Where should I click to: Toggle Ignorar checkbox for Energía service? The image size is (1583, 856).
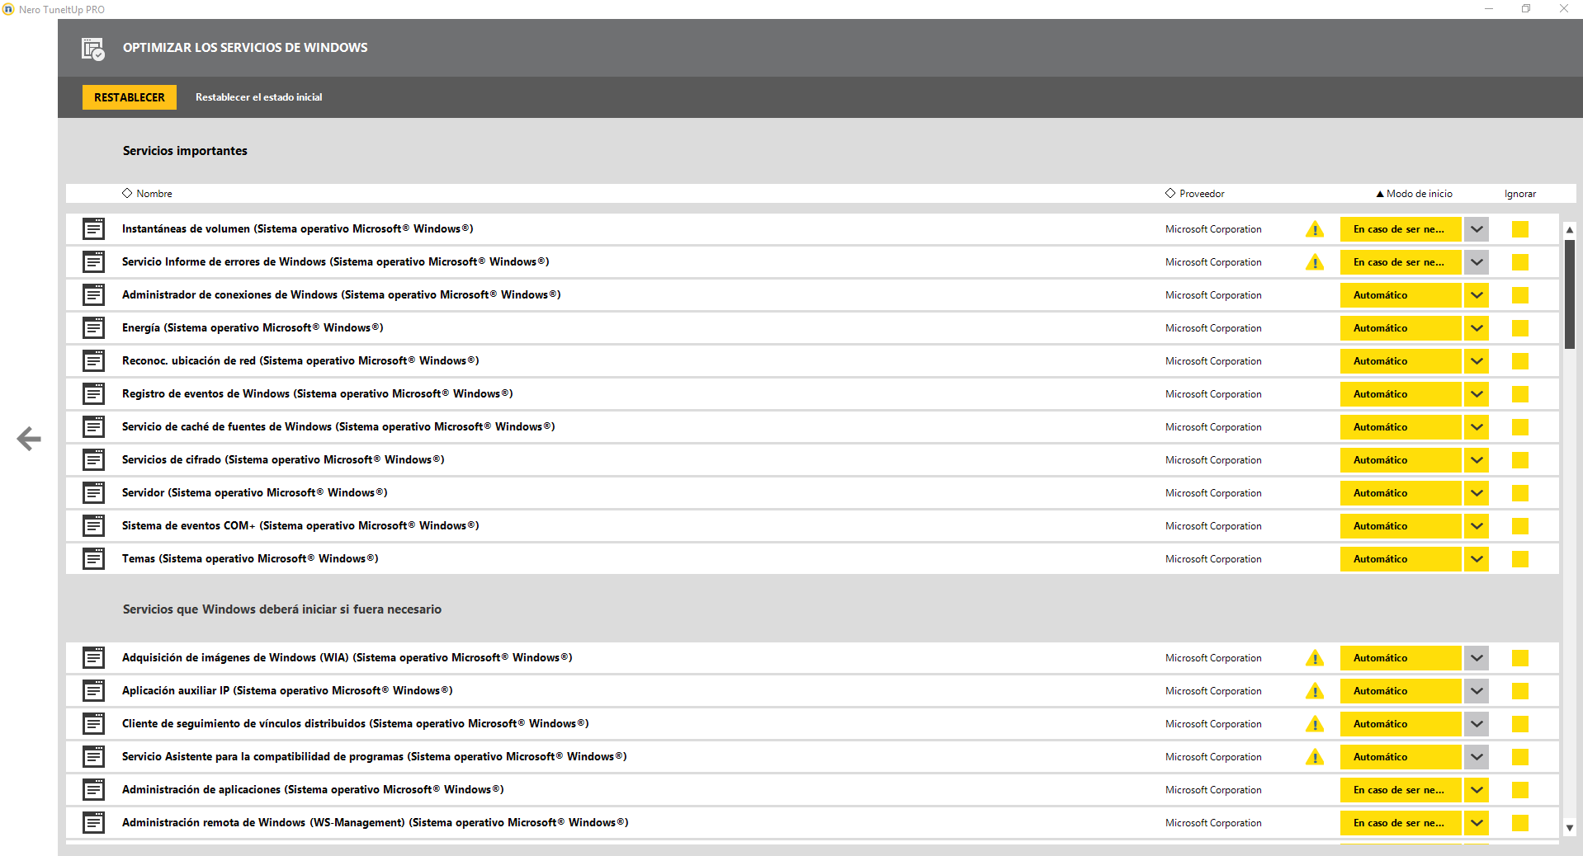[x=1520, y=328]
